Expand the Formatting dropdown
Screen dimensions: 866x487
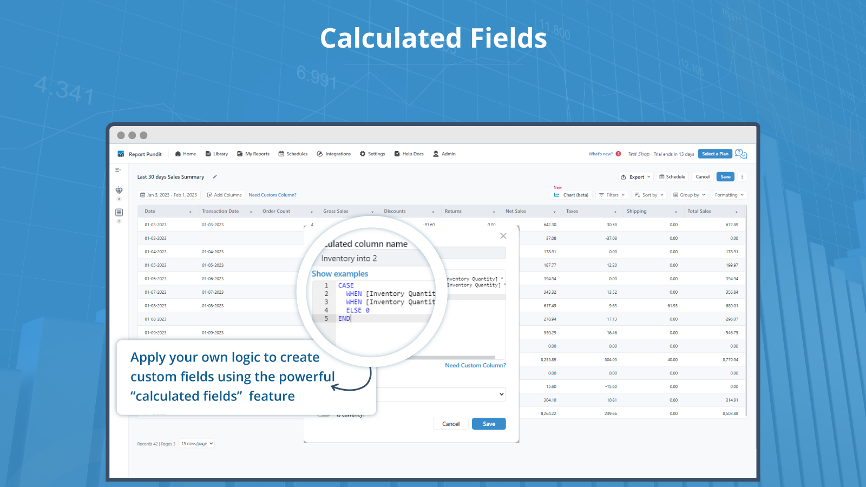[729, 195]
